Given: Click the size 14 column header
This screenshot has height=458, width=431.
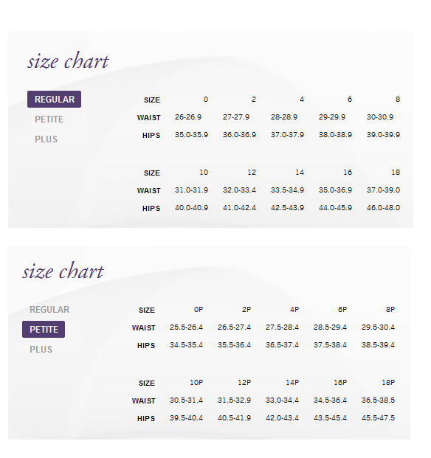Looking at the screenshot, I should 300,173.
